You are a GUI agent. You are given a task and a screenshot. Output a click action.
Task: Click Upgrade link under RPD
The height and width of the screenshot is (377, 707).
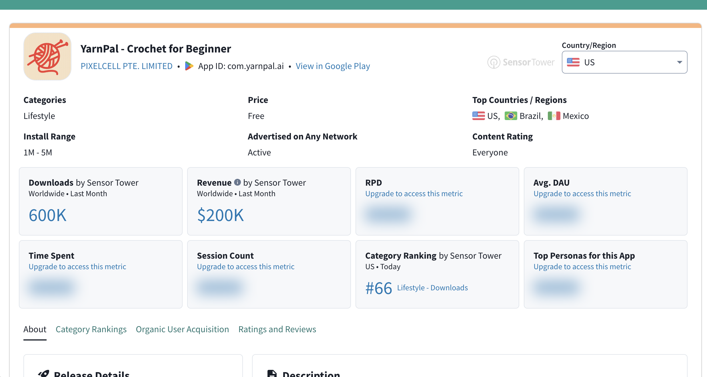pos(414,193)
